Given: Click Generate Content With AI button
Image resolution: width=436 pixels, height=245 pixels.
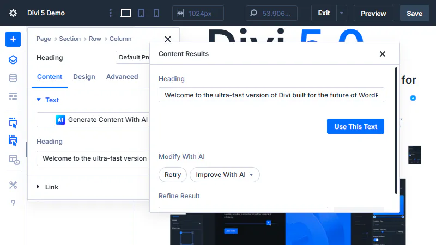Looking at the screenshot, I should (x=93, y=120).
